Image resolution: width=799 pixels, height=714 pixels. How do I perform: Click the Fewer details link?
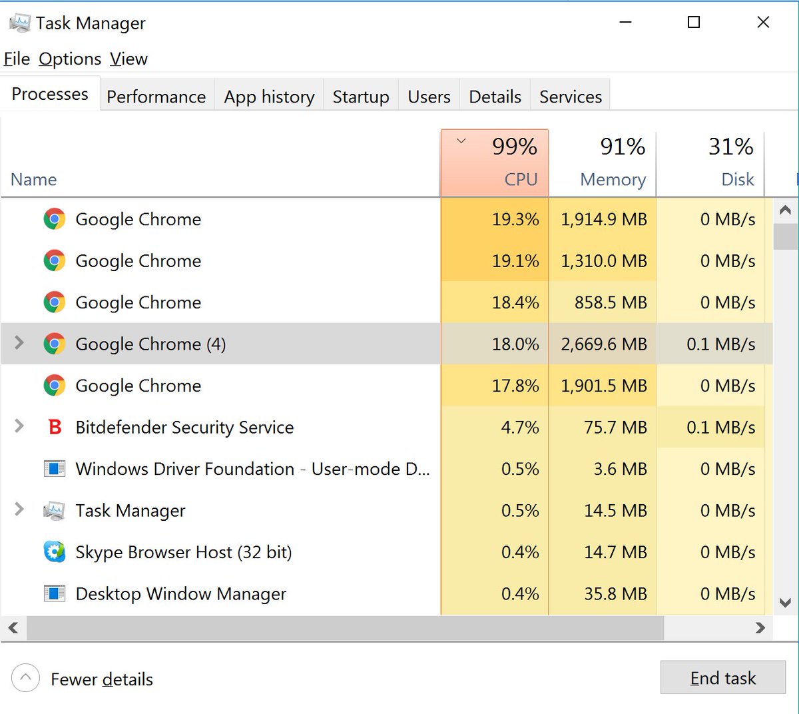click(102, 679)
